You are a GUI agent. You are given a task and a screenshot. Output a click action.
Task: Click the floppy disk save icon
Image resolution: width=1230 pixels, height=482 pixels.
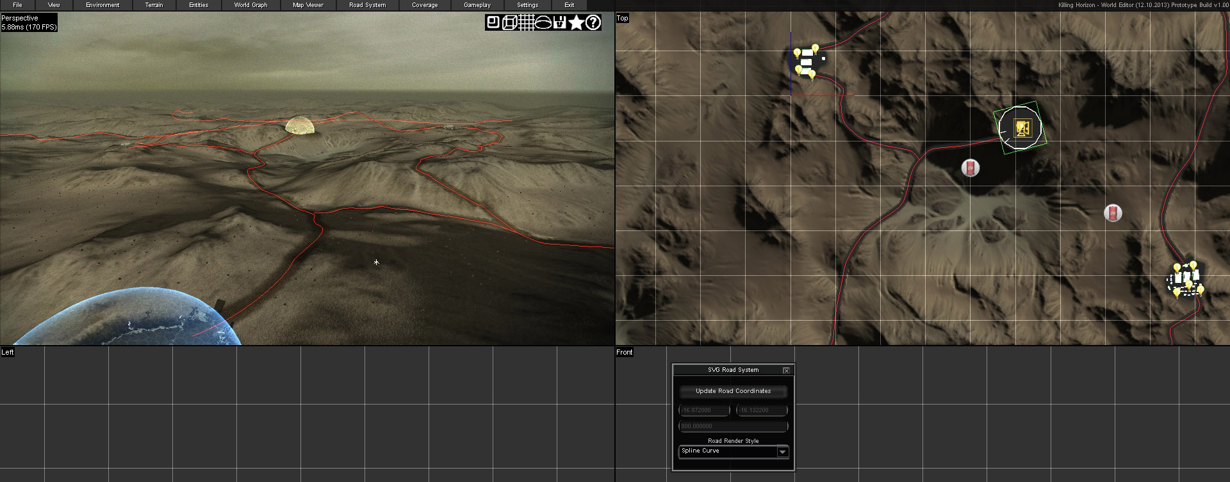[x=559, y=23]
